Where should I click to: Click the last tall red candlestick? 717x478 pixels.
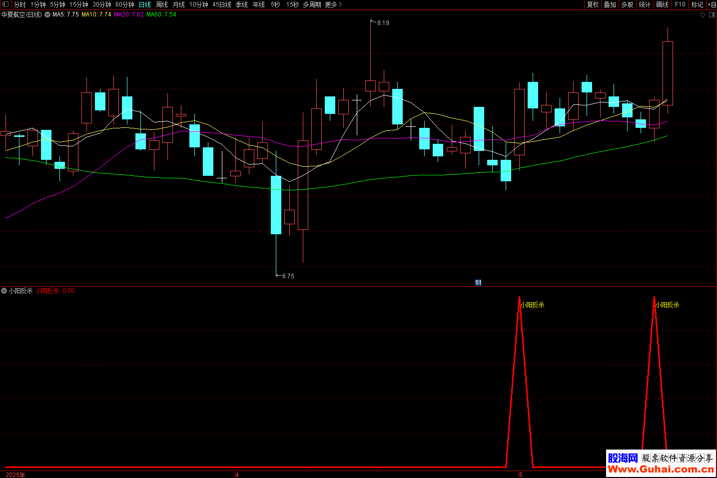(668, 73)
